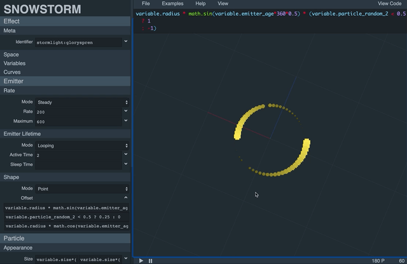
Task: Edit the second Size expression field
Action: pos(100,260)
